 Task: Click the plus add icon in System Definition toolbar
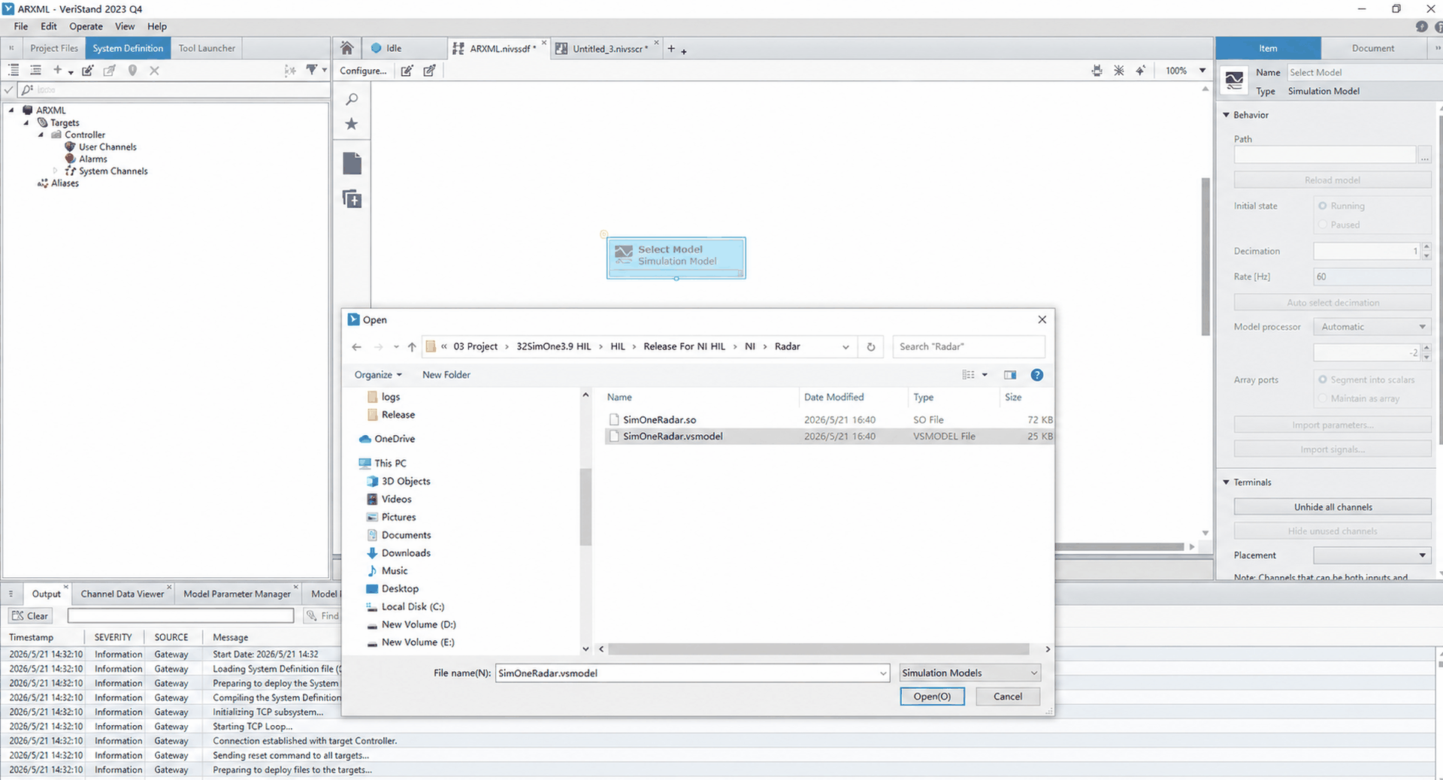click(57, 70)
